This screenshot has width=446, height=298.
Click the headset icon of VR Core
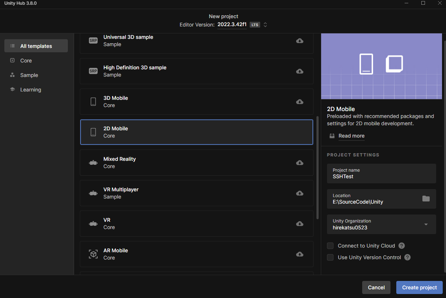click(93, 224)
